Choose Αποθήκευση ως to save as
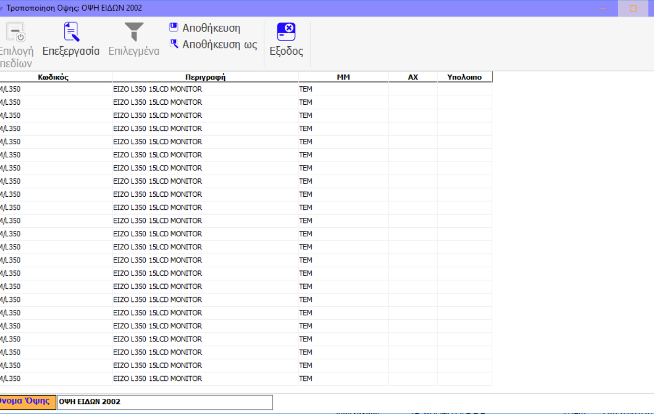654x414 pixels. [x=219, y=45]
